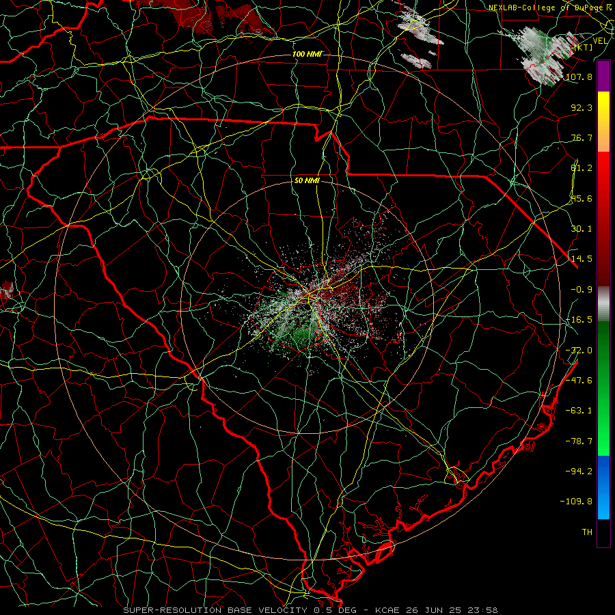Click the -109.8 velocity legend value
The image size is (615, 615).
click(577, 502)
